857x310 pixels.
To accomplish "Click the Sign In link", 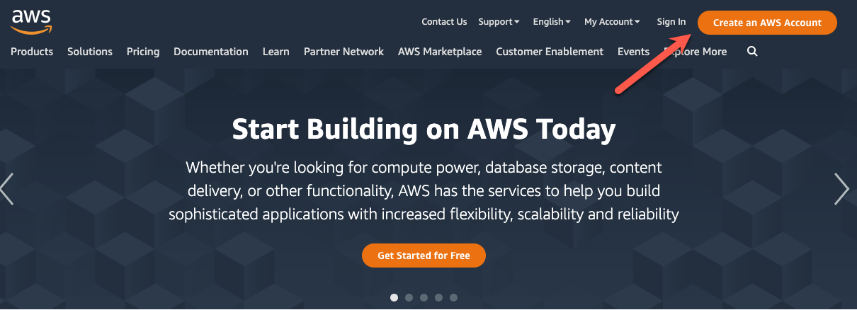I will tap(671, 22).
